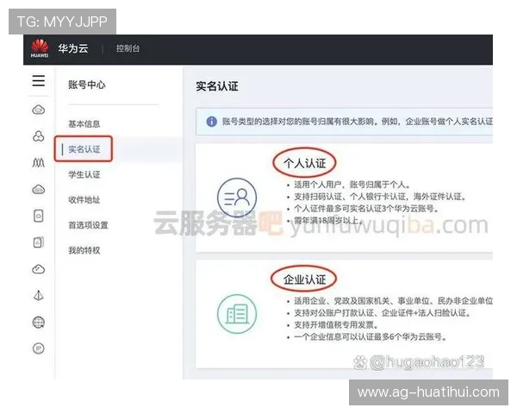Open 我的特权 menu item

(x=84, y=250)
